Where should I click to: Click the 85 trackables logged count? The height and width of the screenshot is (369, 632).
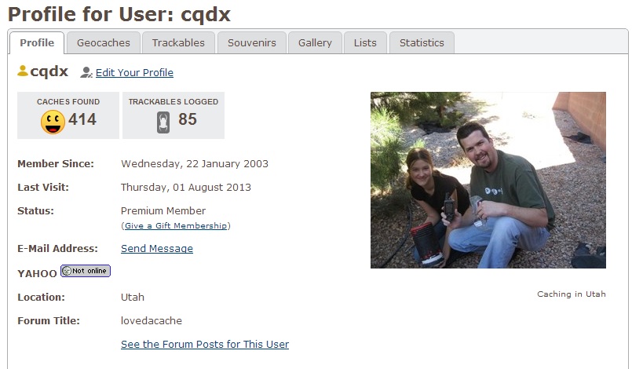188,119
